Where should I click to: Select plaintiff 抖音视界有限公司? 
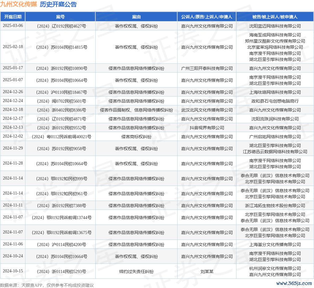point(207,128)
